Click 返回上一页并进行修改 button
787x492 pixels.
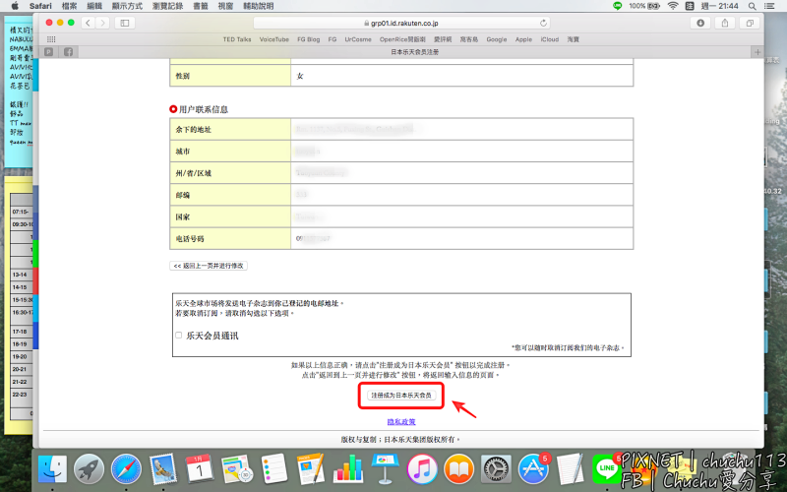[x=209, y=266]
